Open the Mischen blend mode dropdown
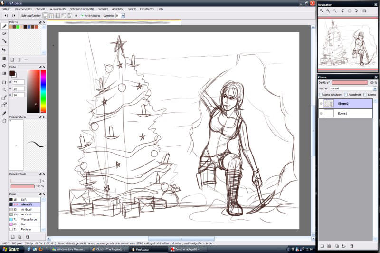The height and width of the screenshot is (253, 380). pos(375,88)
